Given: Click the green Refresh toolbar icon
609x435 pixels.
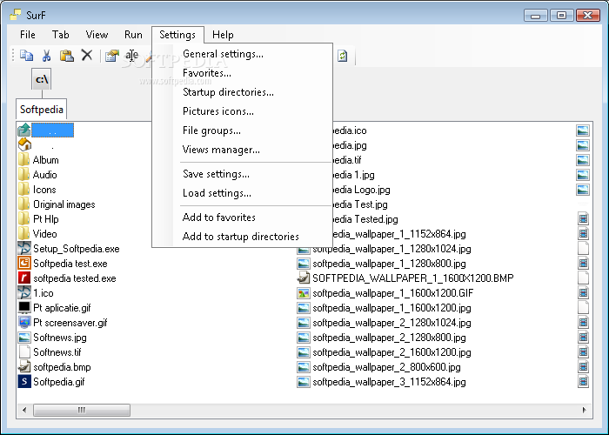Looking at the screenshot, I should (342, 56).
